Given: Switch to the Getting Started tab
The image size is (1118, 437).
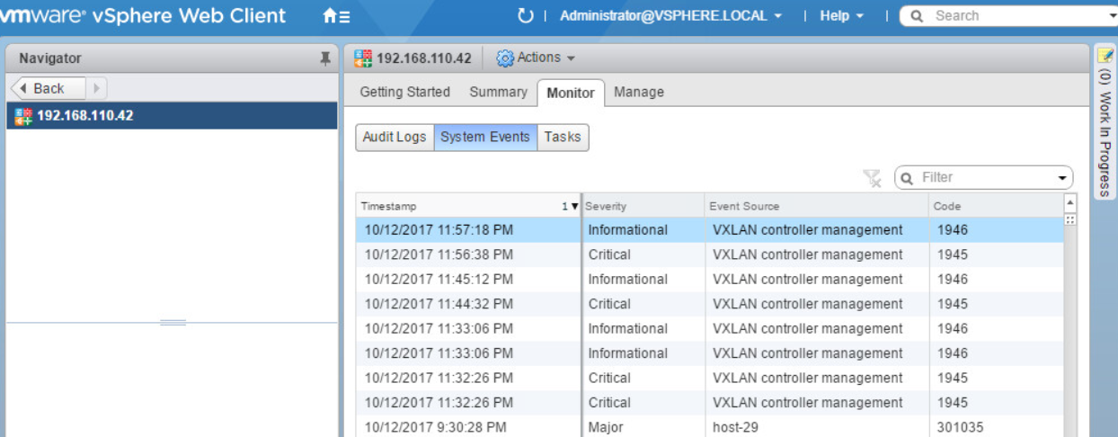Looking at the screenshot, I should (x=404, y=92).
